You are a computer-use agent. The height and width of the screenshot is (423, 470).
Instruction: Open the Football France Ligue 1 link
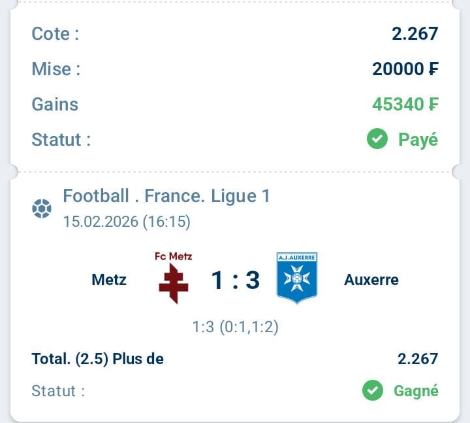166,195
